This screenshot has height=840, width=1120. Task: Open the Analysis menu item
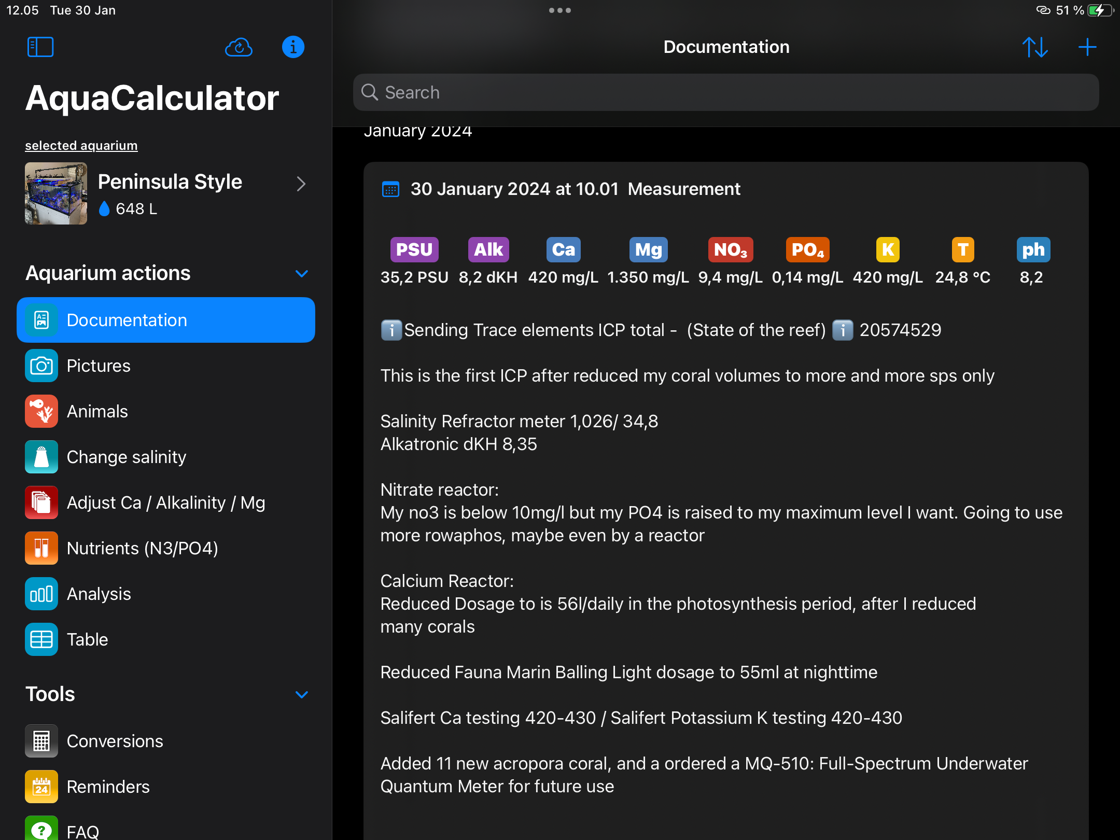coord(99,594)
